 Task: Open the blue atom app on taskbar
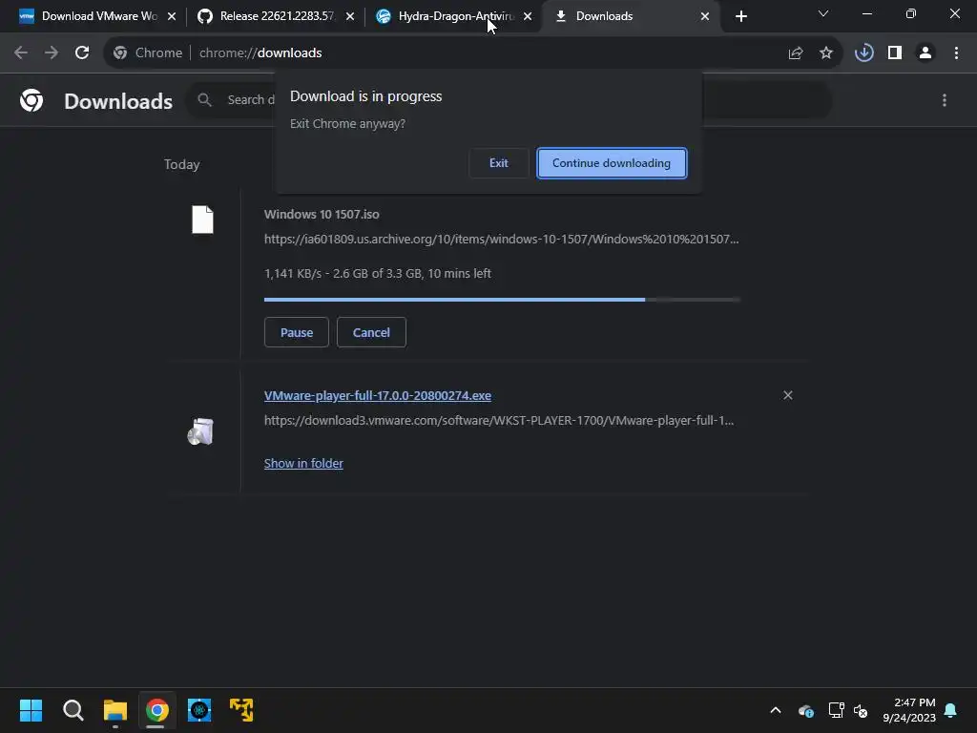(x=199, y=710)
